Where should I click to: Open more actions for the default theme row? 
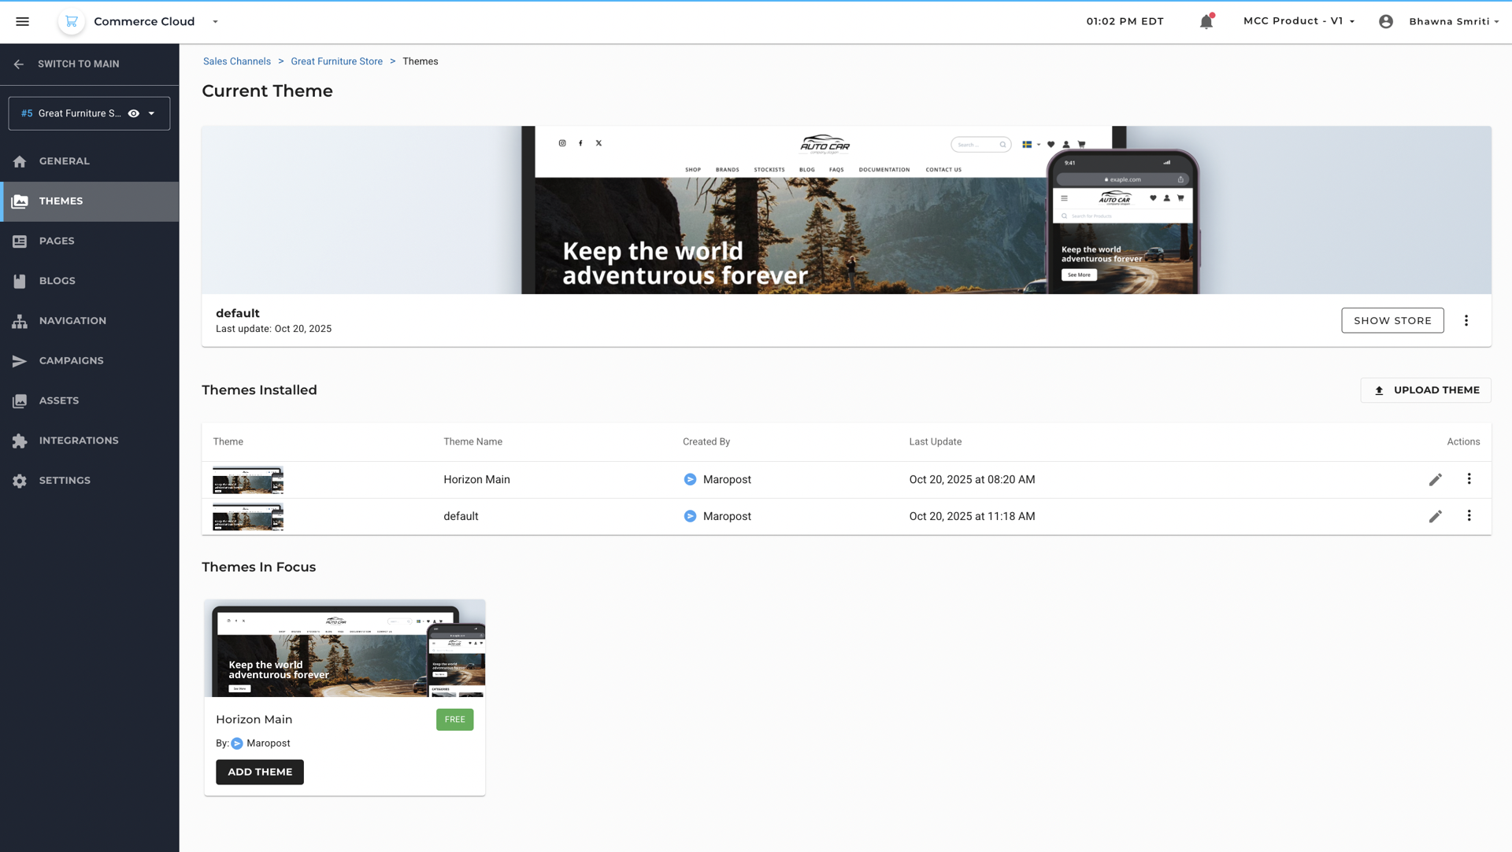point(1469,516)
